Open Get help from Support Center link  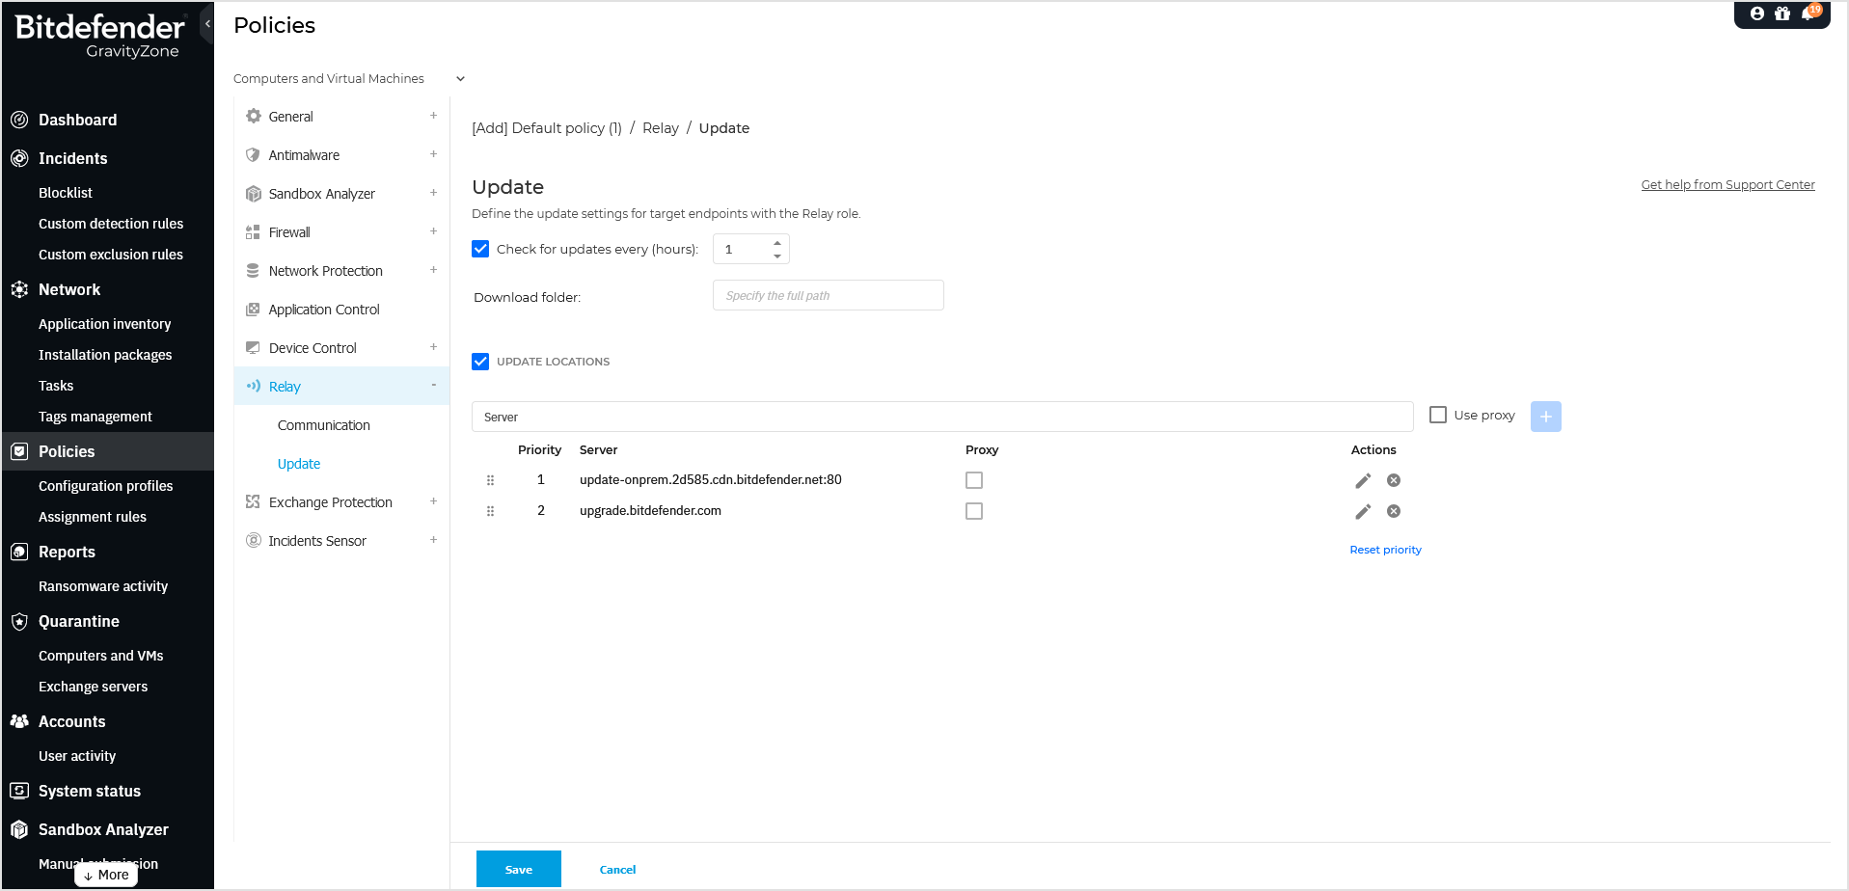[1727, 184]
